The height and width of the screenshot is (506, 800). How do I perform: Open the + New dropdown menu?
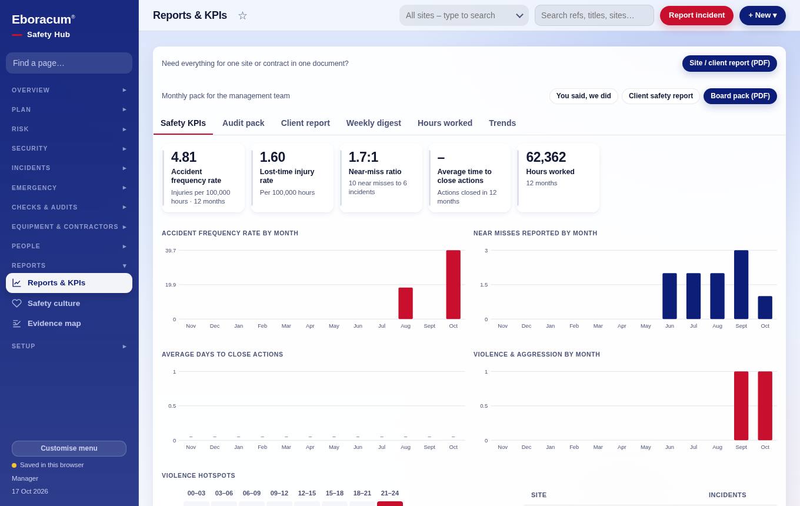click(762, 15)
